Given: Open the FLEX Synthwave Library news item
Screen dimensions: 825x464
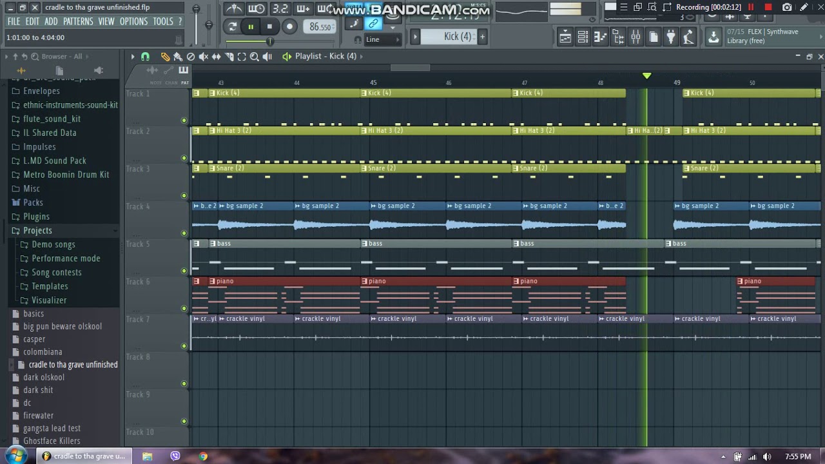Looking at the screenshot, I should (772, 36).
